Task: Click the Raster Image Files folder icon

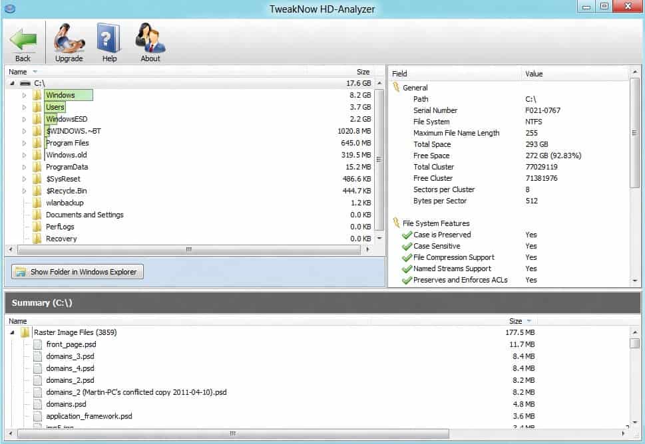Action: 25,332
